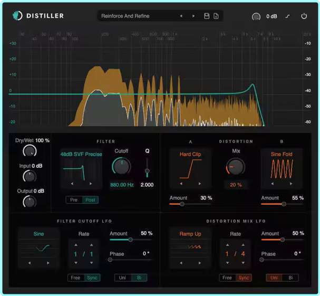The image size is (320, 296).
Task: Open preset name Reinforce And Refine
Action: tap(125, 16)
